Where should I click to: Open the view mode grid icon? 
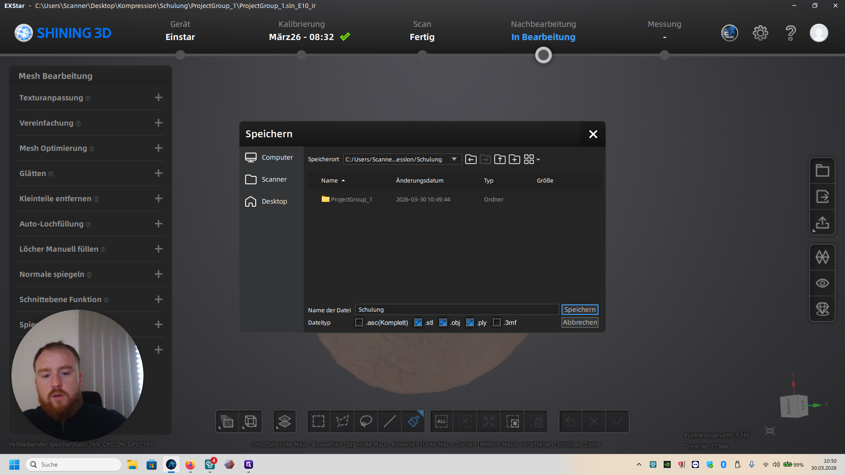coord(529,159)
